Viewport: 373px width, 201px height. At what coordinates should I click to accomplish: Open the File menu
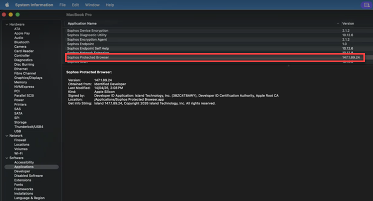pos(63,5)
